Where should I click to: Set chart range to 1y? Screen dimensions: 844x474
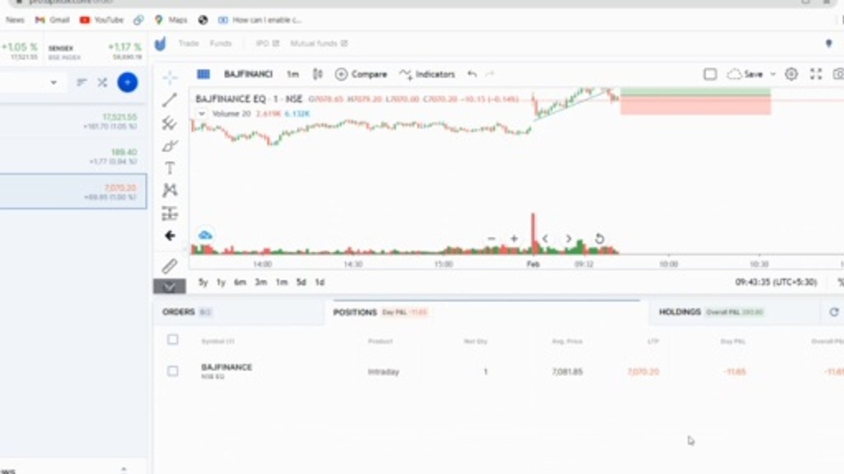click(x=221, y=282)
